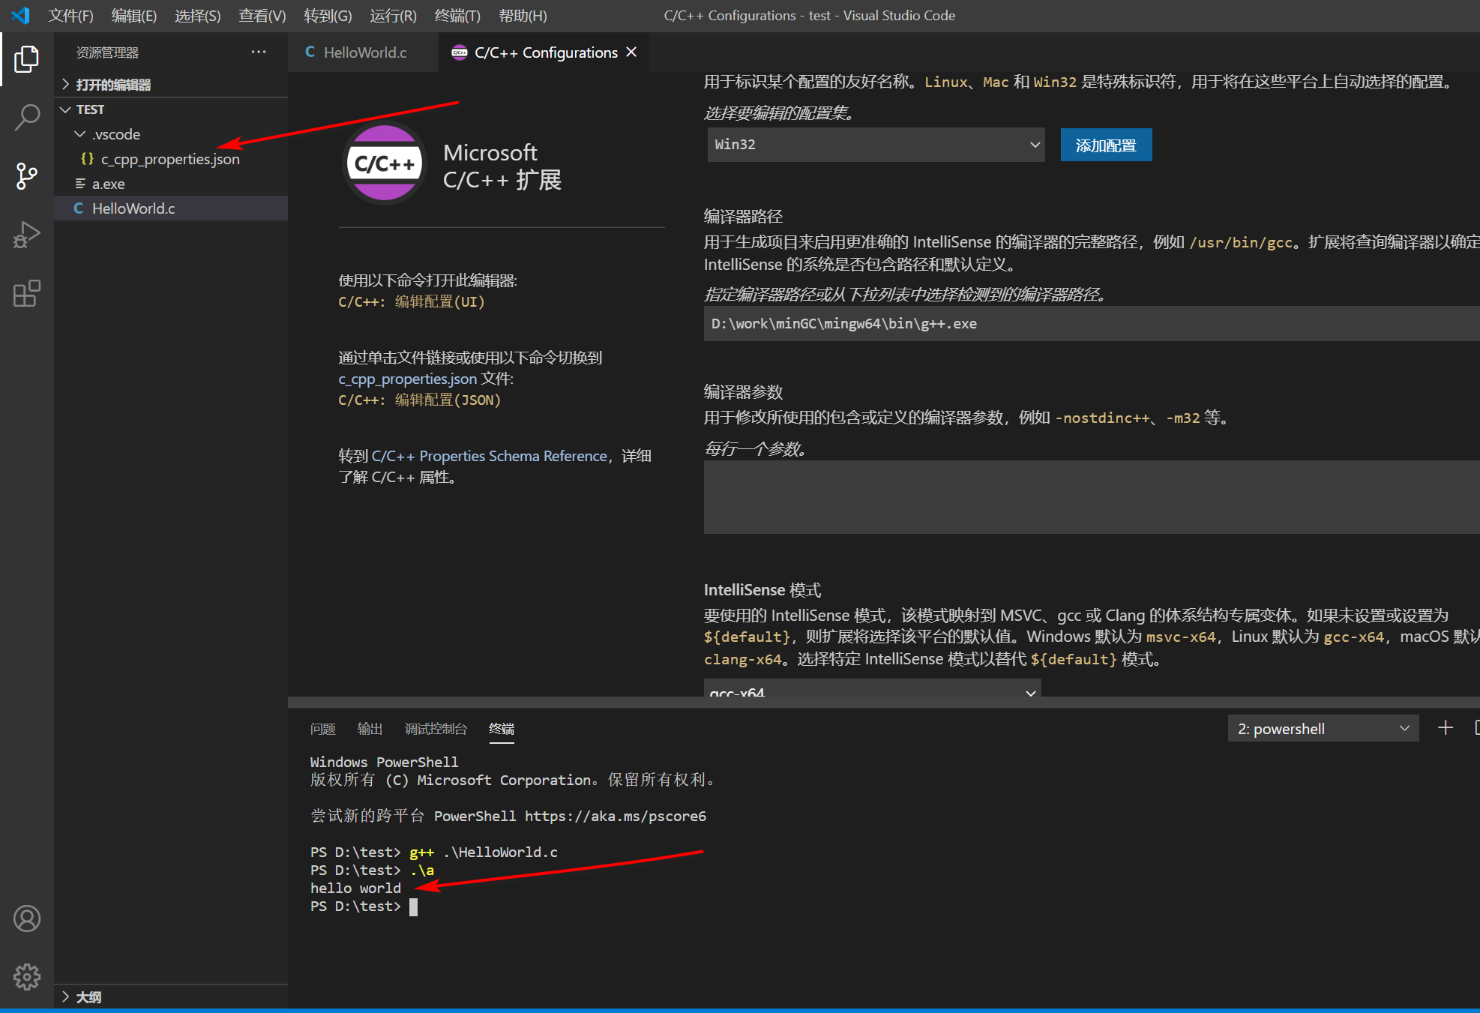Click the new terminal plus icon
The width and height of the screenshot is (1480, 1013).
pyautogui.click(x=1446, y=728)
